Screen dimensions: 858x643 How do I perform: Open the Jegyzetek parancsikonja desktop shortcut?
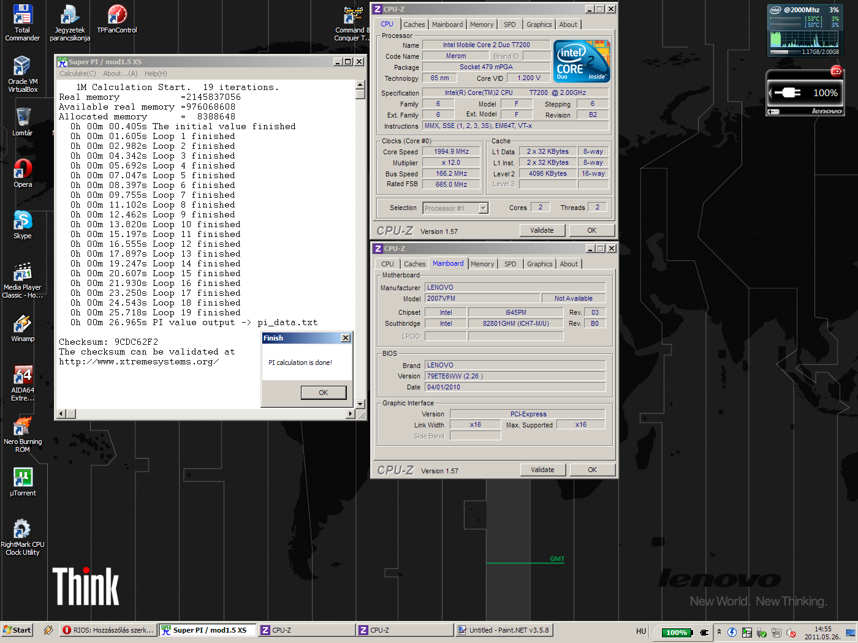tap(70, 23)
